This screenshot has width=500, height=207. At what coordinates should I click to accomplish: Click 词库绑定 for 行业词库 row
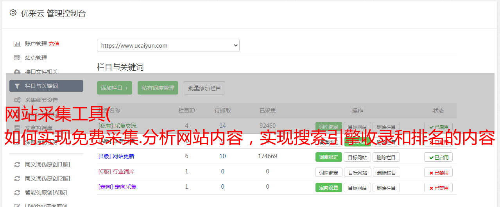329,172
